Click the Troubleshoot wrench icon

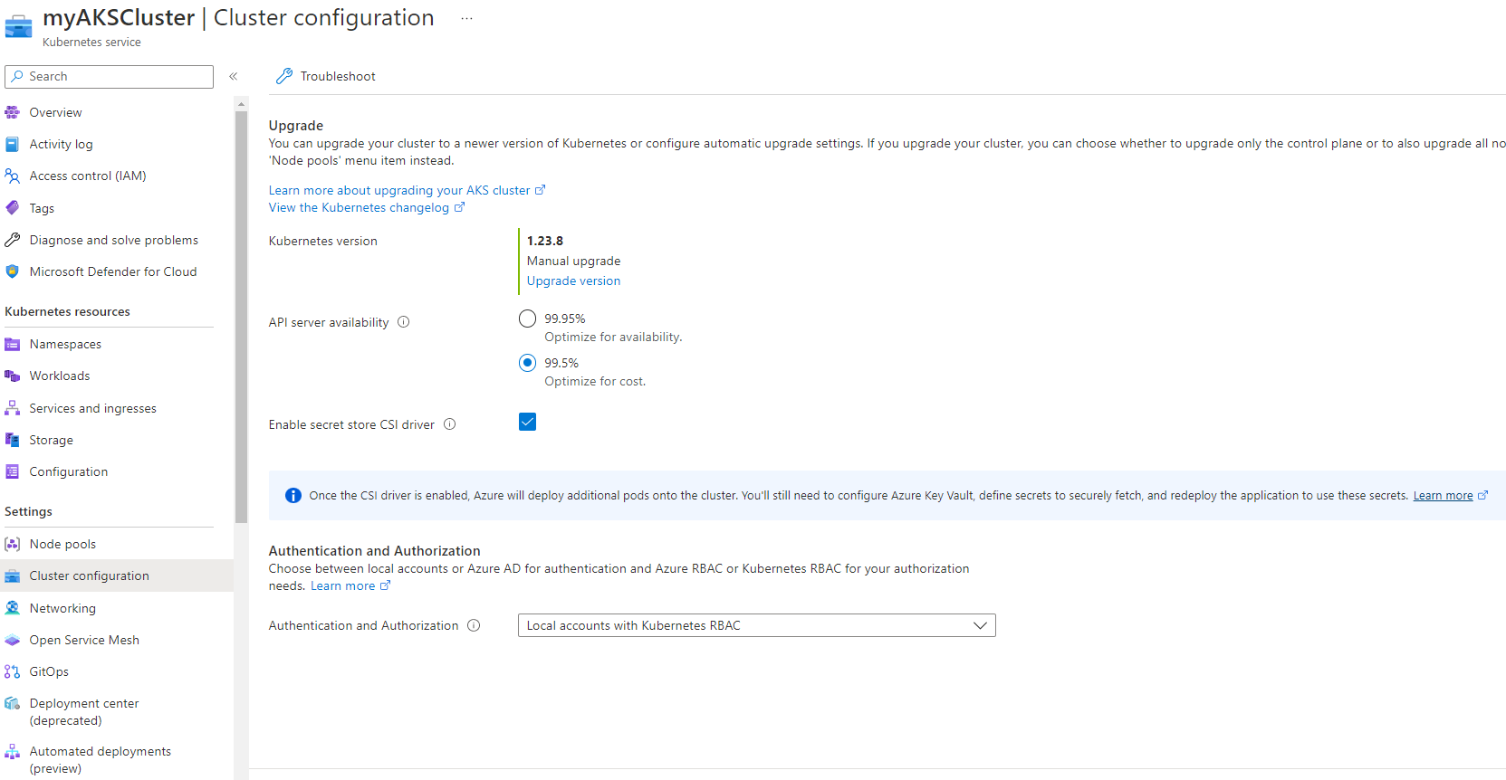(x=284, y=77)
